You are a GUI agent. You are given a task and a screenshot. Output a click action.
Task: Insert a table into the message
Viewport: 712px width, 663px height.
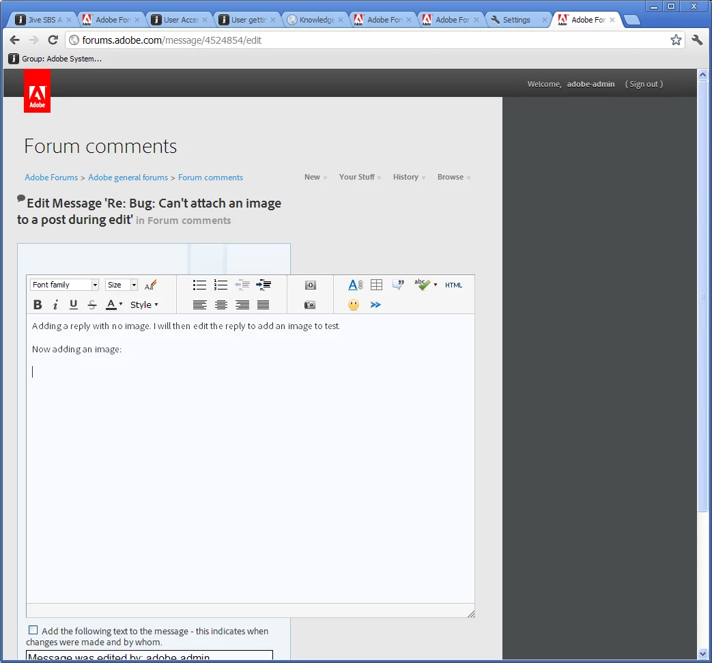click(376, 285)
